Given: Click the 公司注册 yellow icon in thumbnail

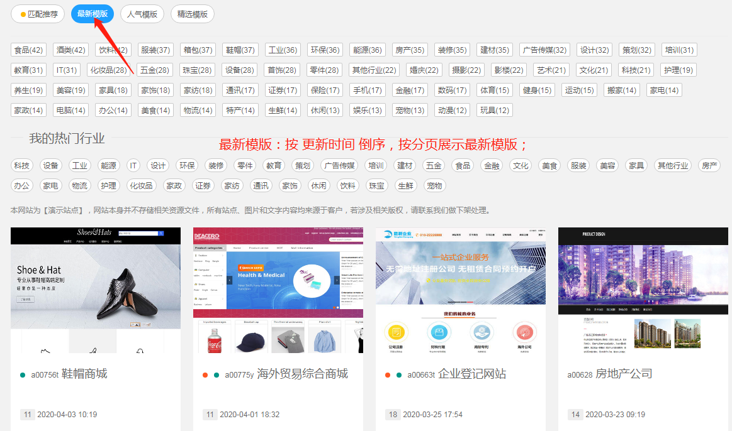Looking at the screenshot, I should pos(397,332).
